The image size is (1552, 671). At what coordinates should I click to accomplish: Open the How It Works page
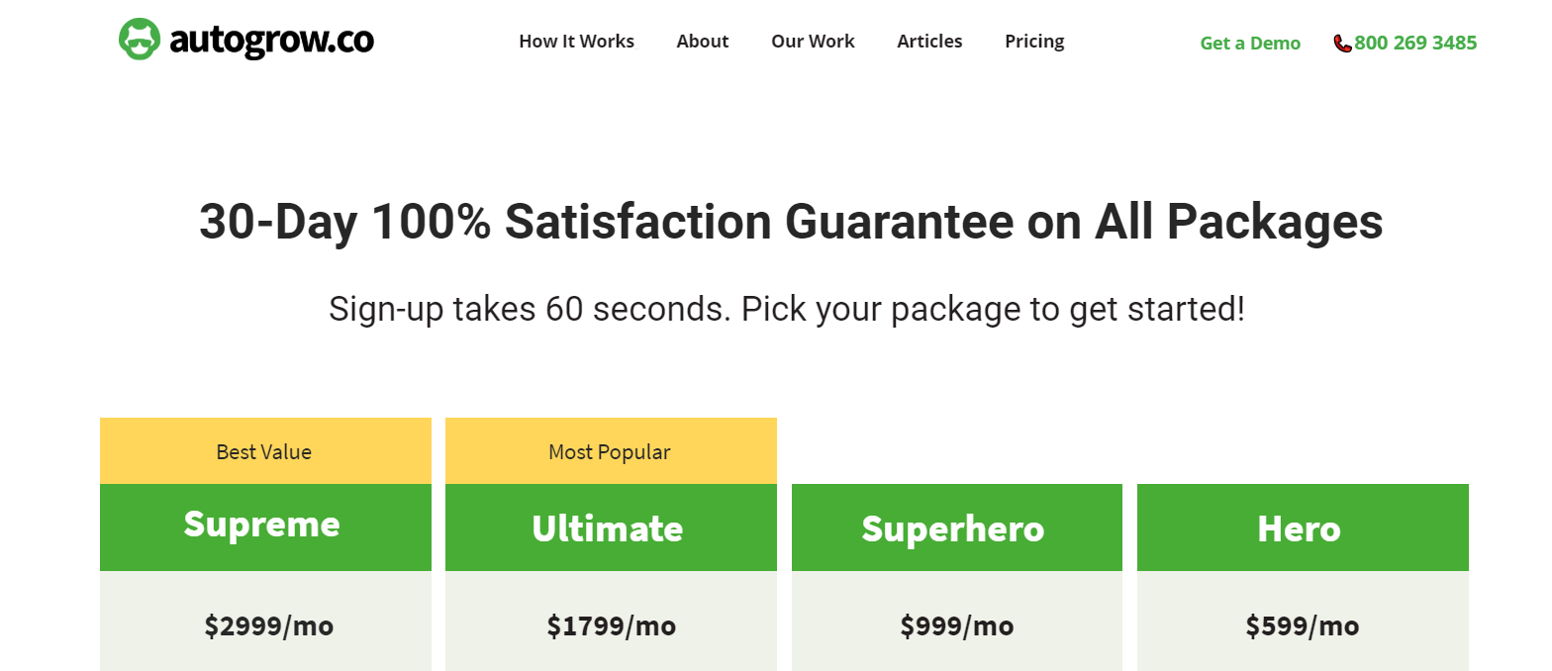[x=577, y=42]
